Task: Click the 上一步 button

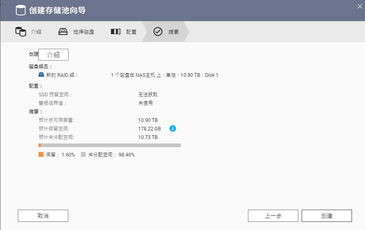Action: pos(273,216)
